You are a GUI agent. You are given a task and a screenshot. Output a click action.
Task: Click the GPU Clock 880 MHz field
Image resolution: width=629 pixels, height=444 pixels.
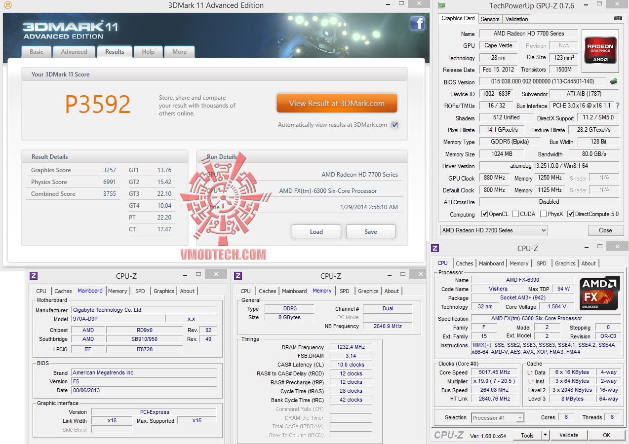click(x=494, y=178)
